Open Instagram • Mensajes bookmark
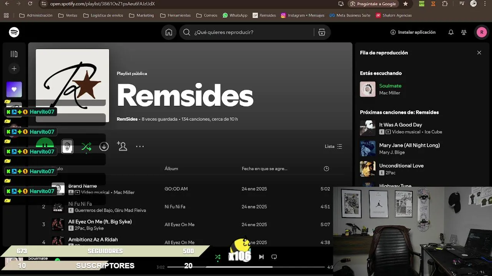The width and height of the screenshot is (492, 276). (303, 15)
